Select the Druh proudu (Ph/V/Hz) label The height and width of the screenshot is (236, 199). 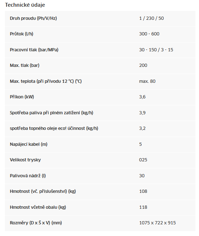tap(33, 18)
